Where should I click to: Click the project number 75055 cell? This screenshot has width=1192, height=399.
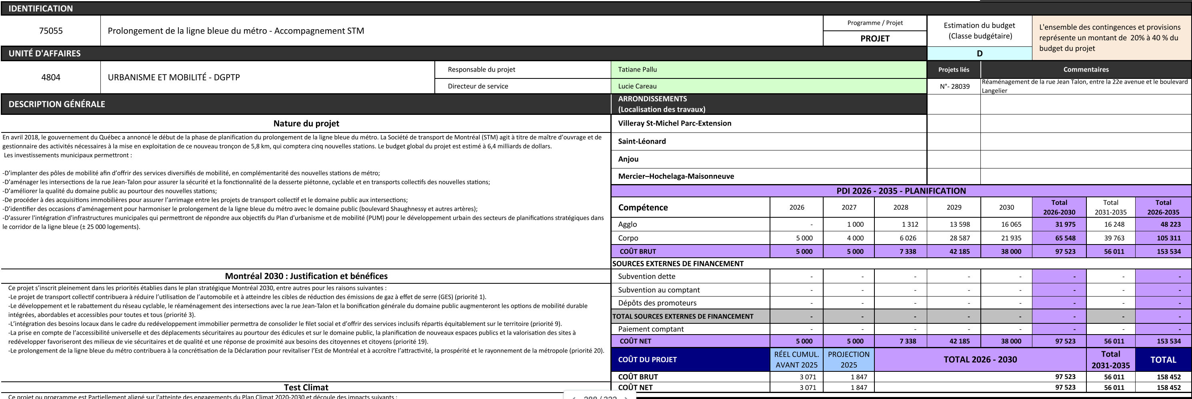51,31
